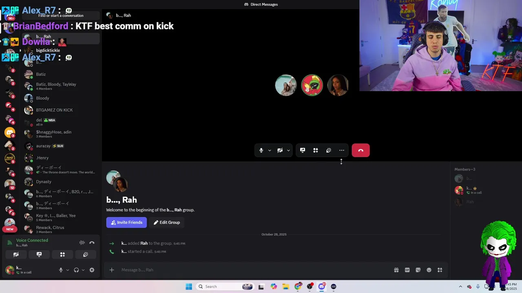Viewport: 522px width, 293px height.
Task: Hang up with the red disconnect button
Action: click(361, 150)
